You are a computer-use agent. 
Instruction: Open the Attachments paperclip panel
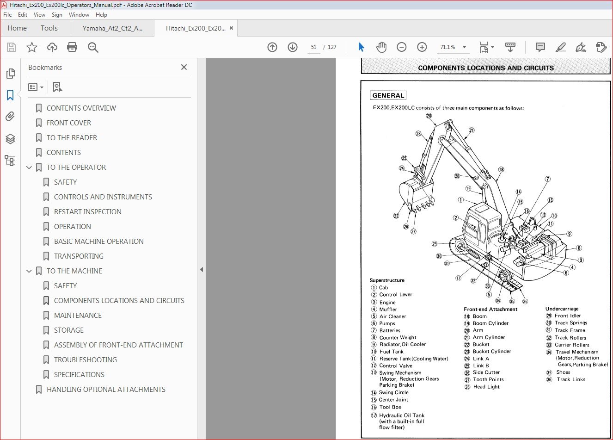[x=10, y=117]
